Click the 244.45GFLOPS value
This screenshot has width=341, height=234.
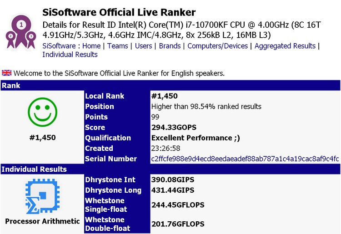pos(178,205)
